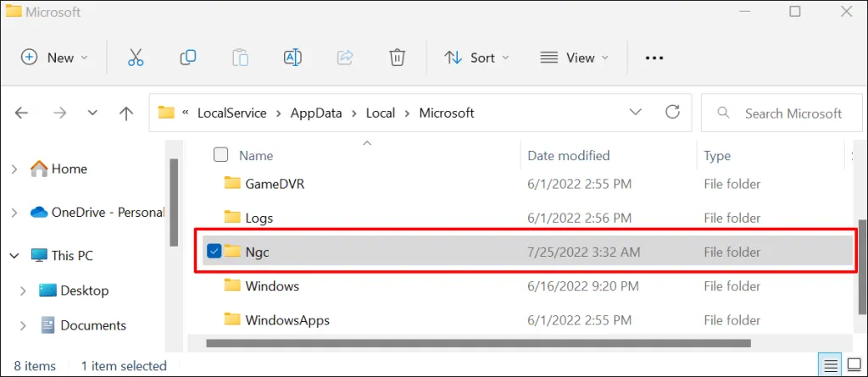
Task: Go up one folder level arrow
Action: point(126,113)
